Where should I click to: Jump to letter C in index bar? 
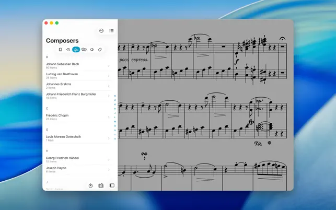click(115, 100)
